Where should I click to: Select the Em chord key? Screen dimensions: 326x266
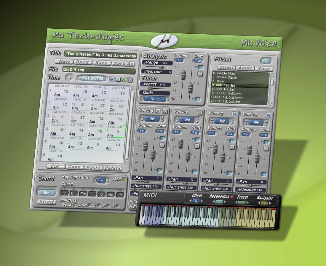[83, 194]
